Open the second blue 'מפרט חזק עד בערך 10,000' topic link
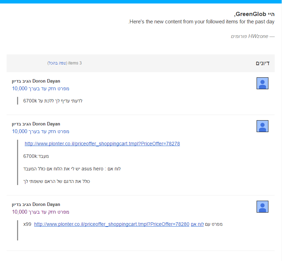This screenshot has height=261, width=282. click(x=41, y=131)
